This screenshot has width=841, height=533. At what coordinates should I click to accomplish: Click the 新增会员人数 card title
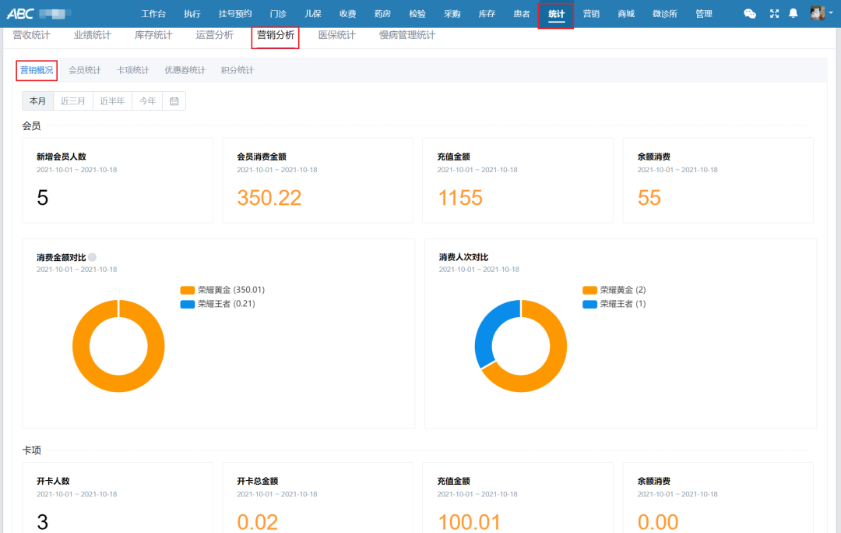click(x=62, y=157)
